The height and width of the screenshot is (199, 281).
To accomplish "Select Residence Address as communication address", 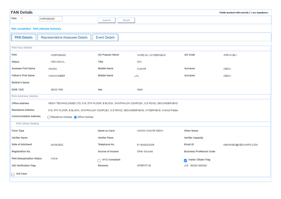I will pos(49,117).
